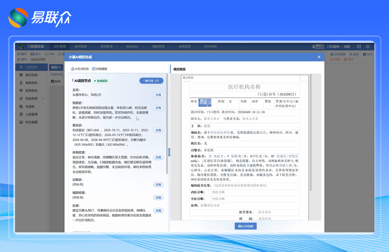Image resolution: width=389 pixels, height=252 pixels.
Task: Click 医嘱项目内容 field under 处理
Action: (210, 205)
